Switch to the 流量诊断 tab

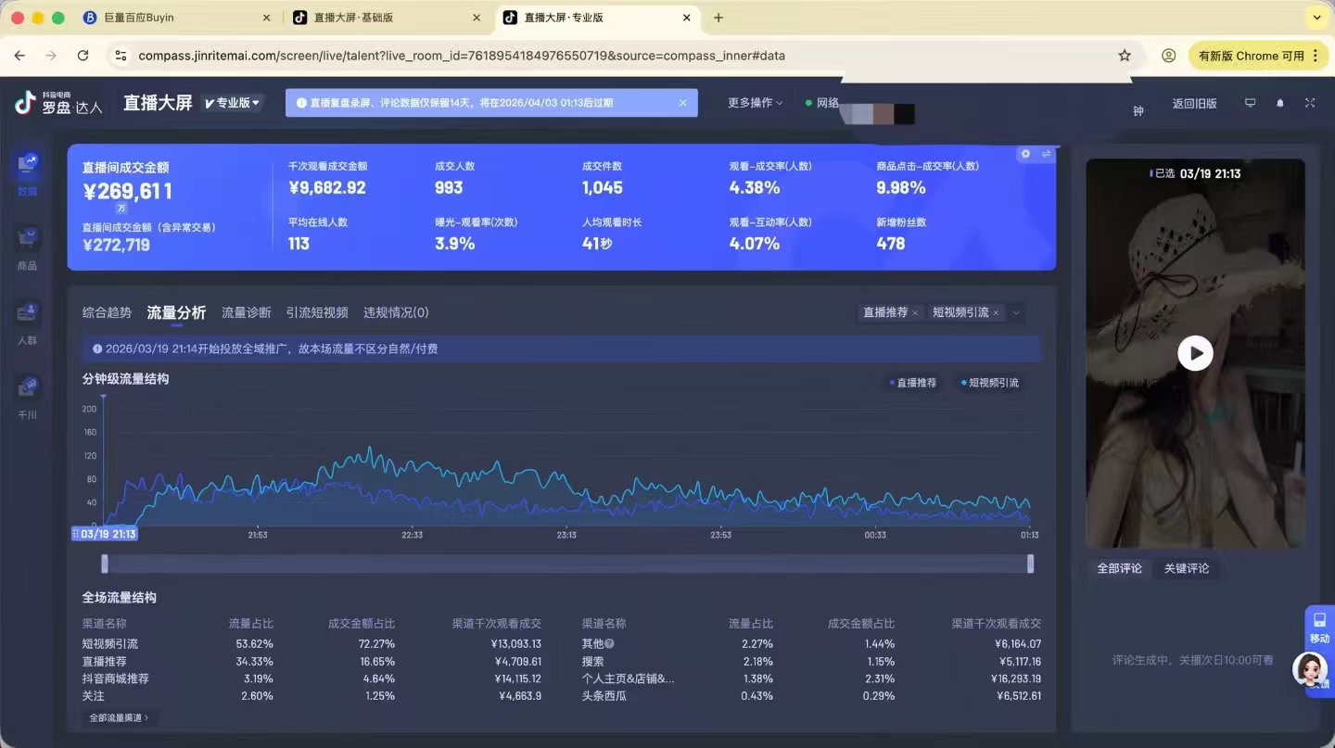pos(246,312)
